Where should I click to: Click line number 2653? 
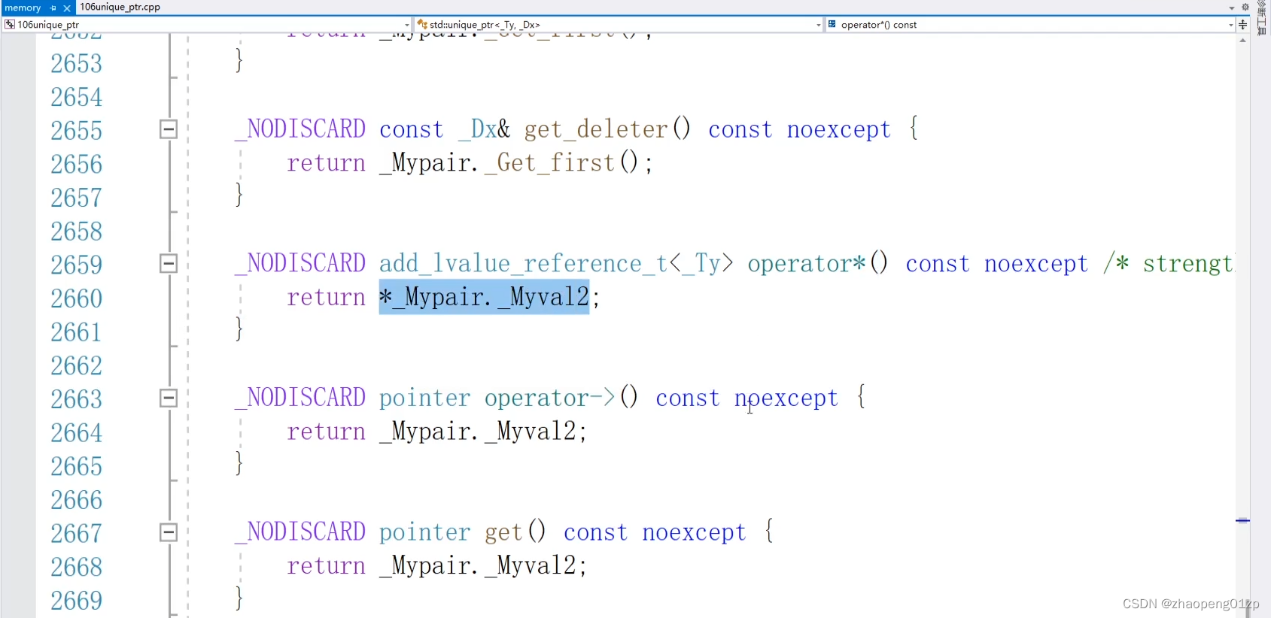click(x=77, y=64)
